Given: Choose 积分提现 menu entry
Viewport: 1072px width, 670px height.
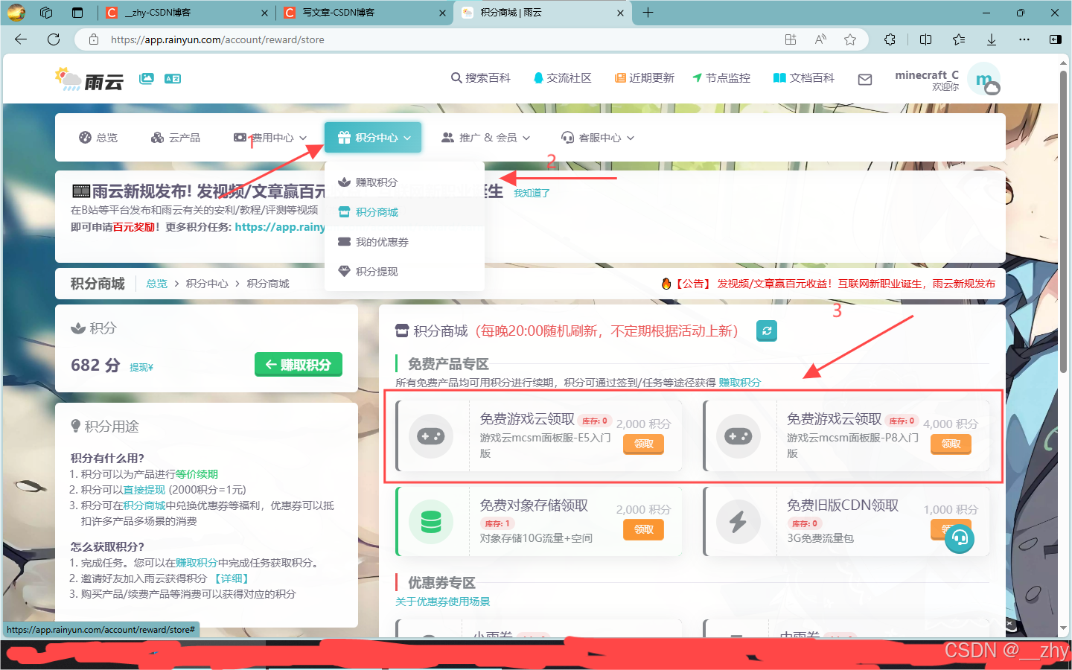Looking at the screenshot, I should click(x=404, y=272).
